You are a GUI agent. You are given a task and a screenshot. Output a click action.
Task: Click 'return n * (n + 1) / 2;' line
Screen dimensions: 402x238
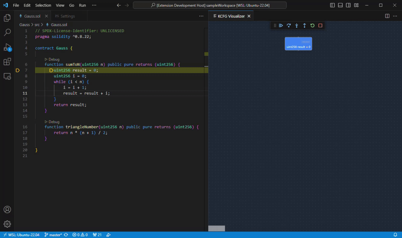pos(81,133)
